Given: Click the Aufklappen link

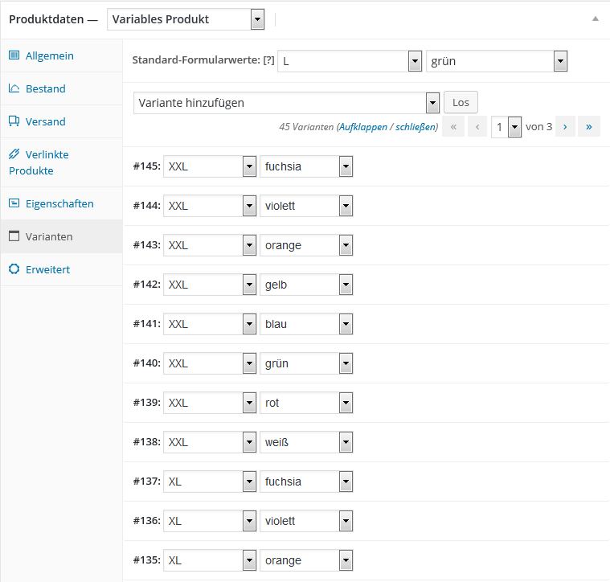Looking at the screenshot, I should [363, 127].
